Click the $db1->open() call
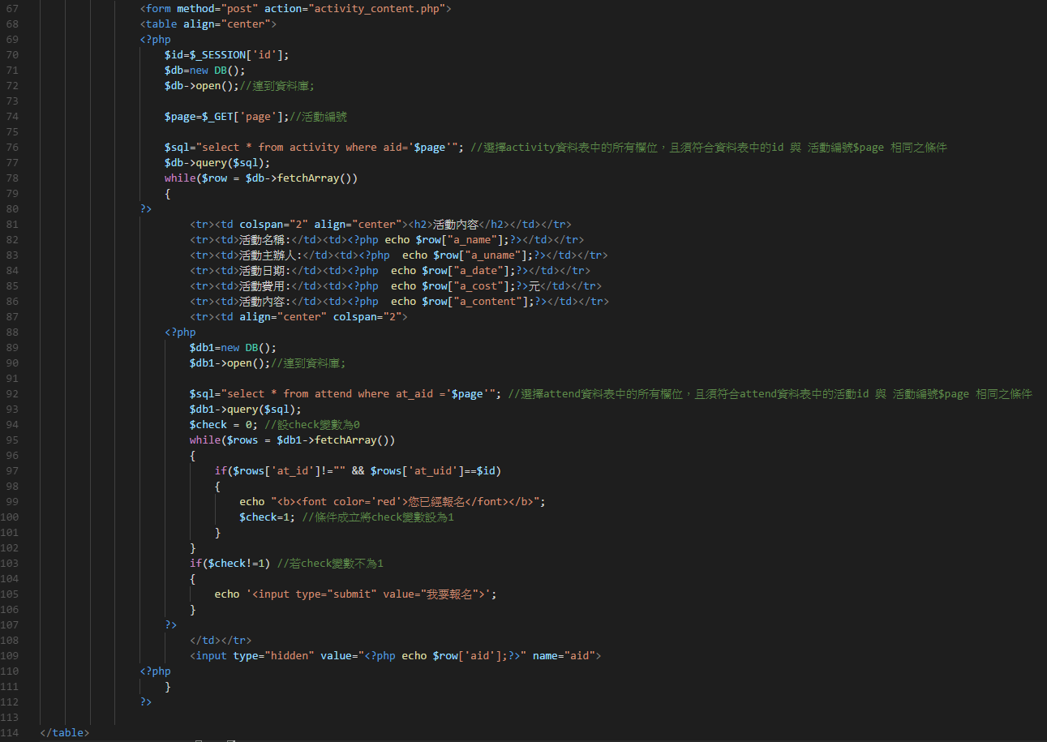The height and width of the screenshot is (742, 1047). click(x=230, y=362)
